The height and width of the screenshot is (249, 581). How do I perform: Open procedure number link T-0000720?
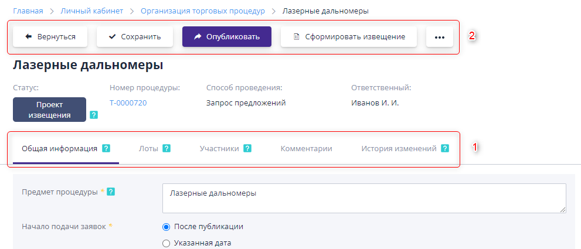click(128, 103)
